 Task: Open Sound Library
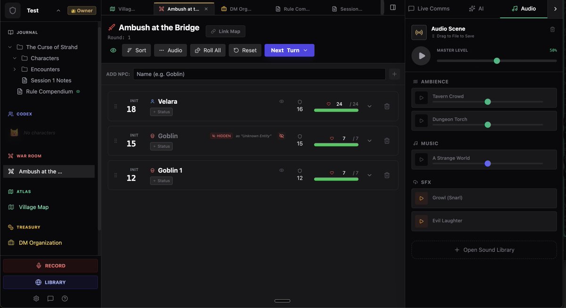click(x=484, y=250)
